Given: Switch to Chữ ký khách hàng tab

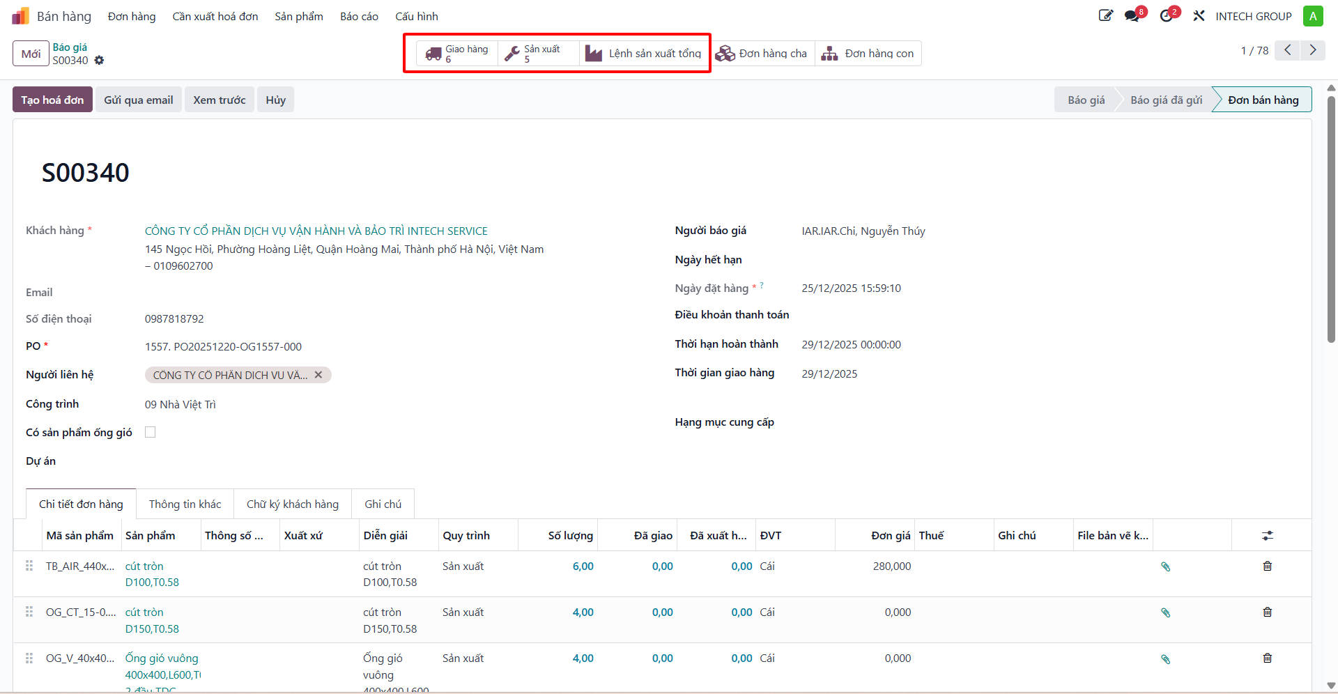Looking at the screenshot, I should tap(293, 504).
